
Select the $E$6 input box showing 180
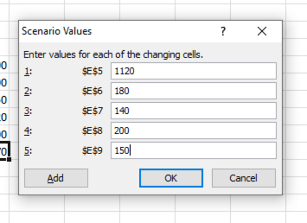click(193, 91)
